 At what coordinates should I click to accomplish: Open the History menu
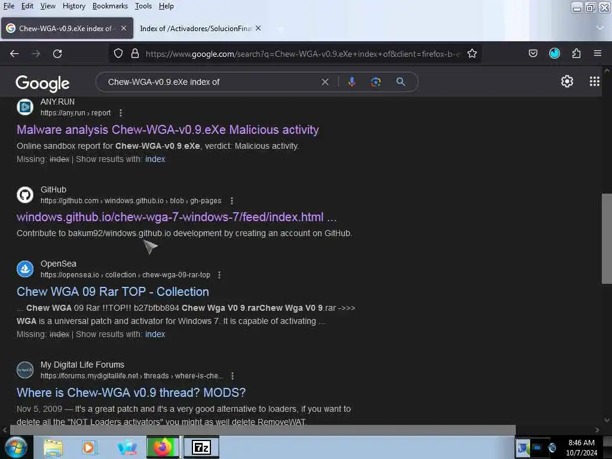point(74,6)
